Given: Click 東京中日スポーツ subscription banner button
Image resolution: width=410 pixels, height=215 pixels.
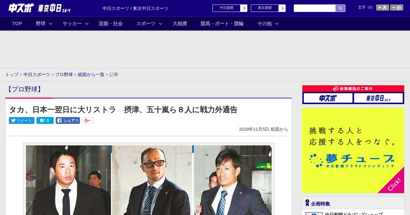Looking at the screenshot, I should coord(379,98).
